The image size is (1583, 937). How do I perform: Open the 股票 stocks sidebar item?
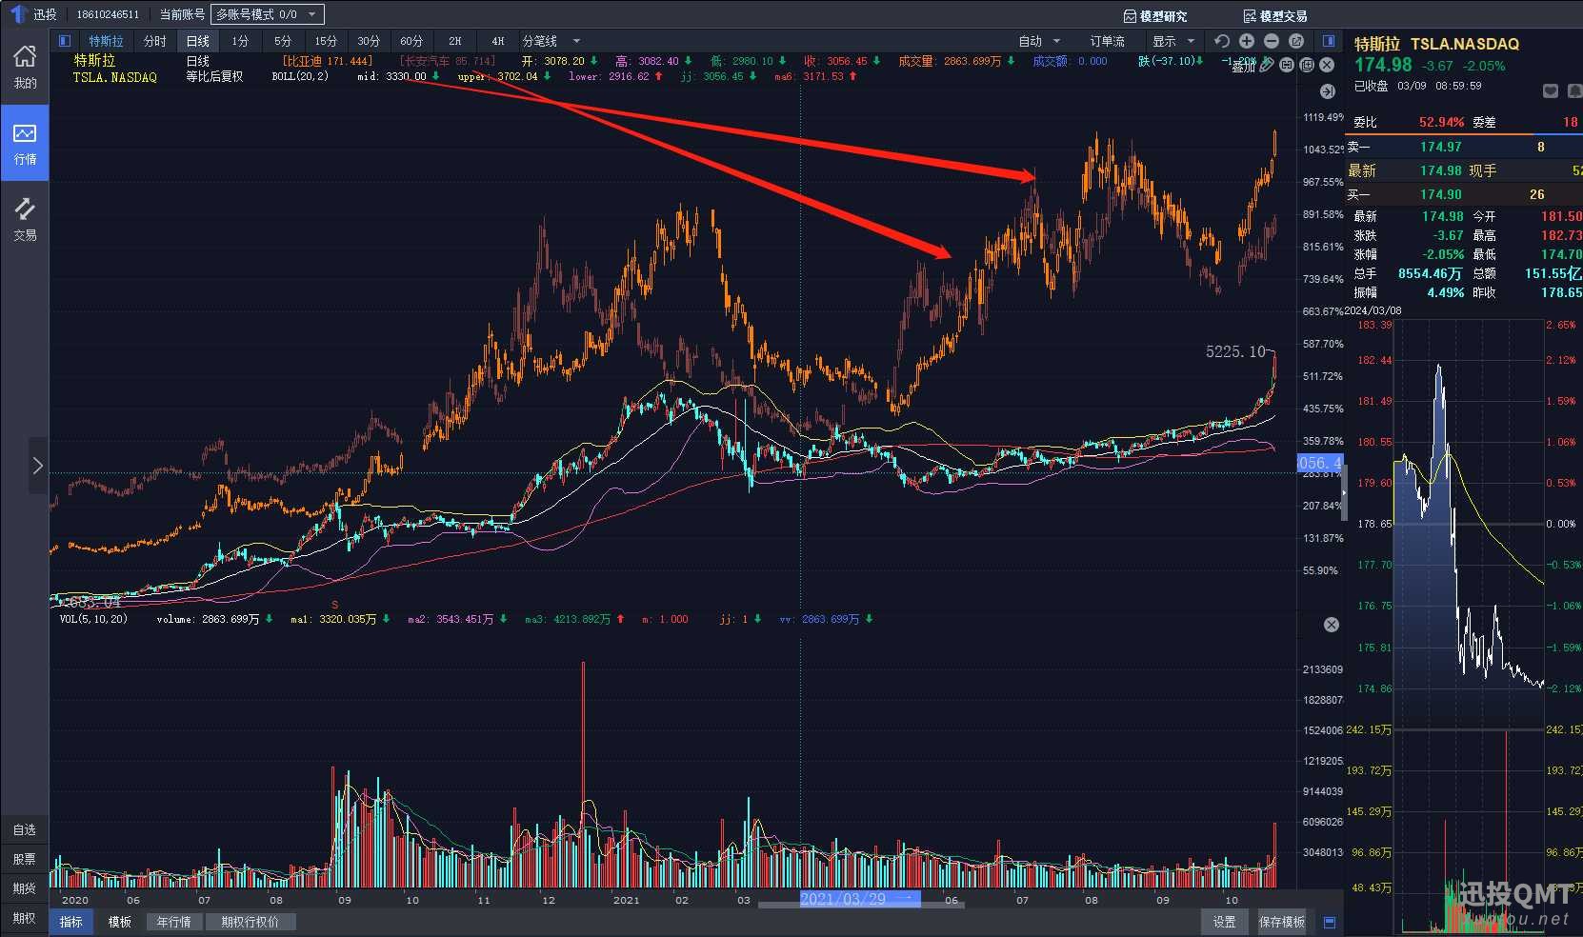[x=25, y=859]
